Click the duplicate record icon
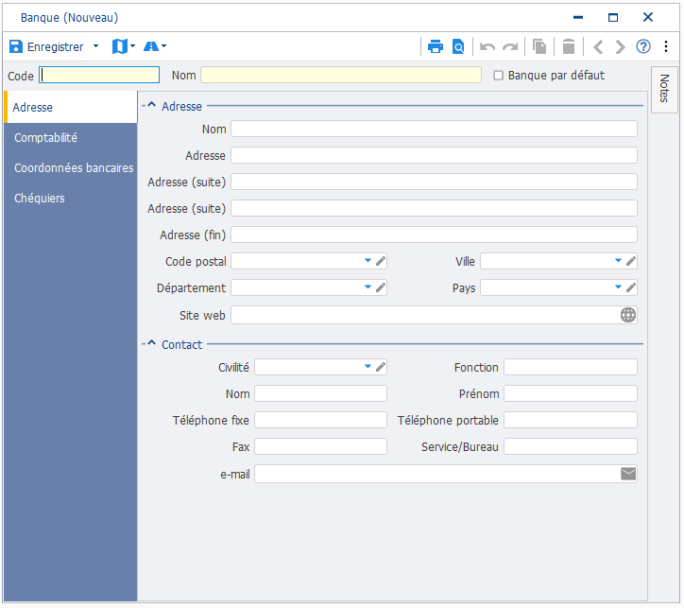 coord(539,46)
